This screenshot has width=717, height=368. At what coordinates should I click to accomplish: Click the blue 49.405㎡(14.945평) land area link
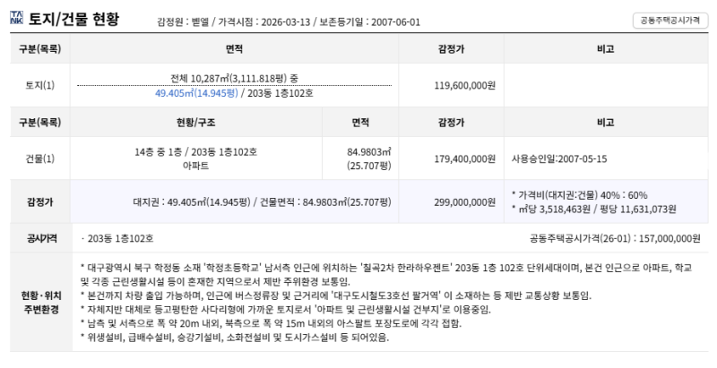196,93
